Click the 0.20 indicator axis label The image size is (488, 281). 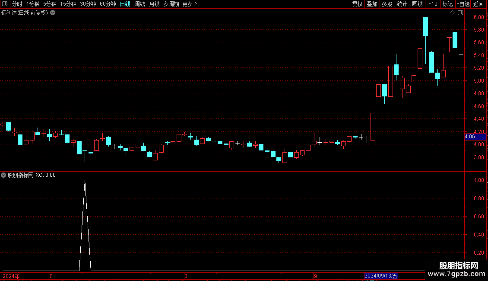478,253
